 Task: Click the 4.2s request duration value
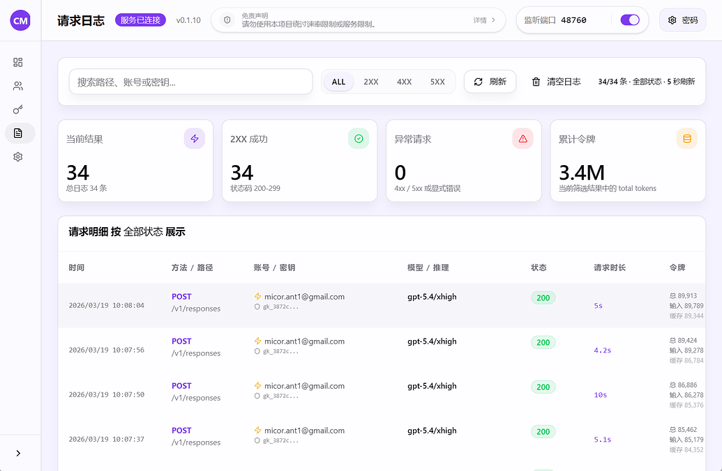pos(602,350)
